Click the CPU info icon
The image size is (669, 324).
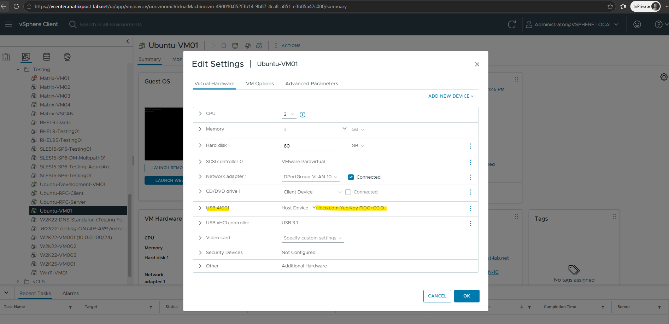[303, 115]
